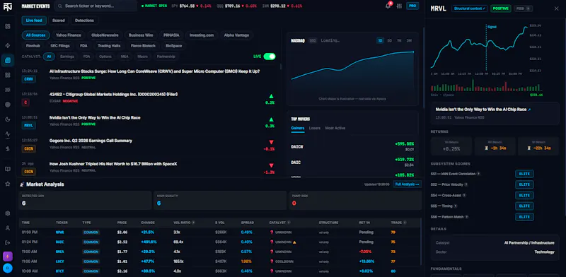Screen dimensions: 566x277
Task: Show the Most Active tab
Action: point(335,128)
